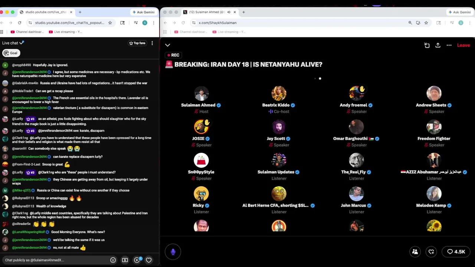Open the Space participants list icon
Screen dimensions: 475x267
click(415, 252)
